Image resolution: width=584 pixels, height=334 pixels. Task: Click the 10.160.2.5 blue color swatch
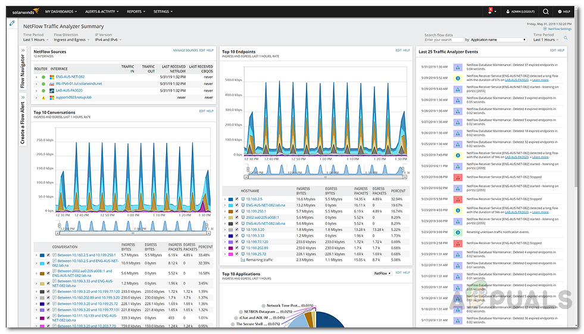230,199
